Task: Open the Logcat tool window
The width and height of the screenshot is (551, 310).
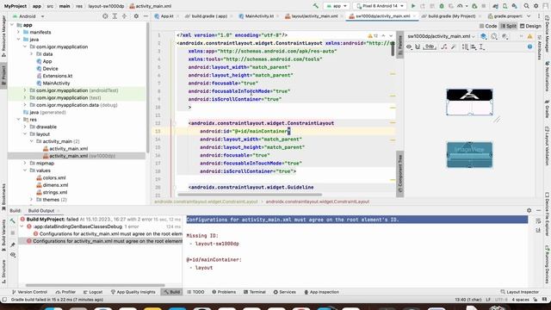Action: (x=93, y=292)
